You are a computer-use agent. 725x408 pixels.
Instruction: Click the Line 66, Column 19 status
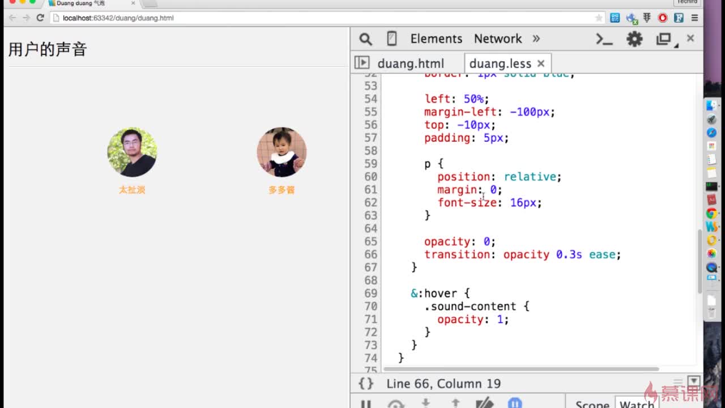[x=443, y=384]
